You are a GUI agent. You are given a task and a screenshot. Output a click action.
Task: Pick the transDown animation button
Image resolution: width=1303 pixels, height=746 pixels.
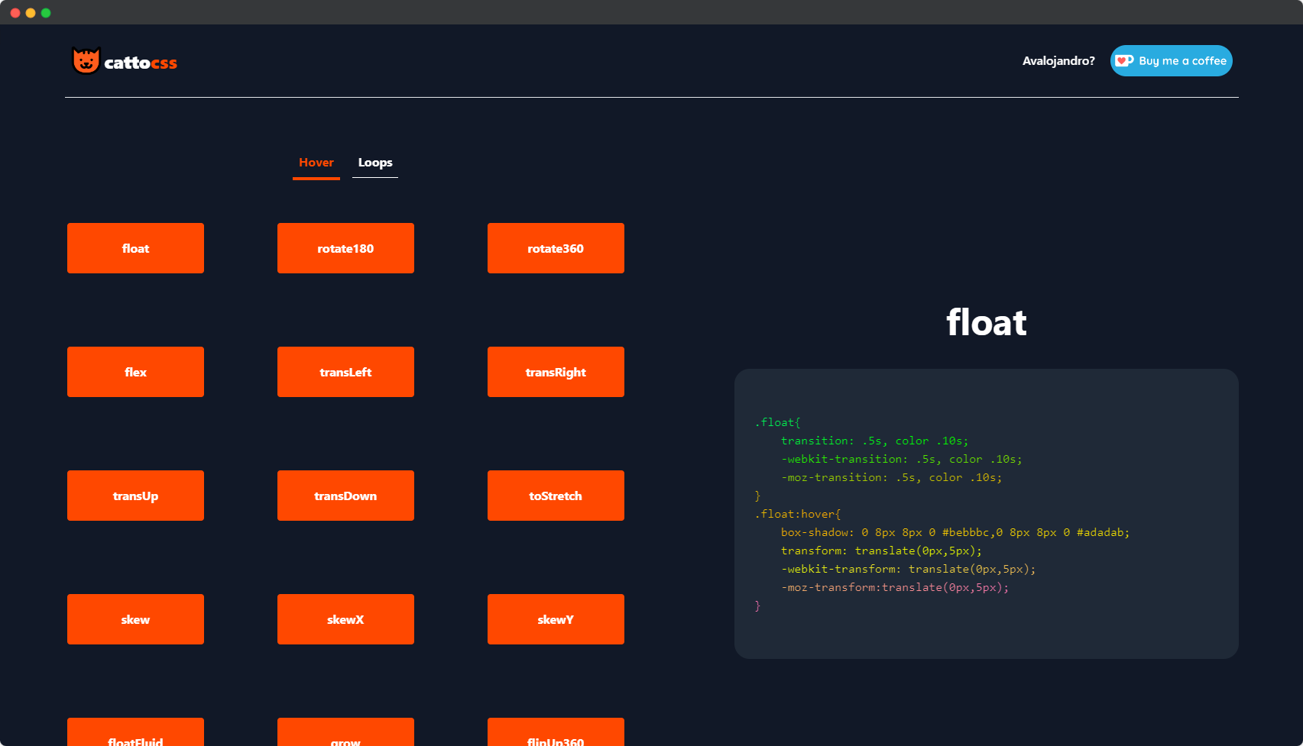click(x=345, y=496)
